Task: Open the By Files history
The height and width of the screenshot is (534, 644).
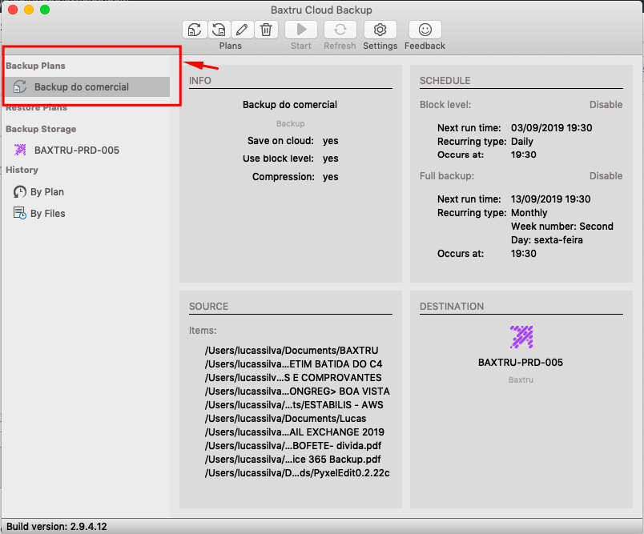Action: (x=47, y=214)
